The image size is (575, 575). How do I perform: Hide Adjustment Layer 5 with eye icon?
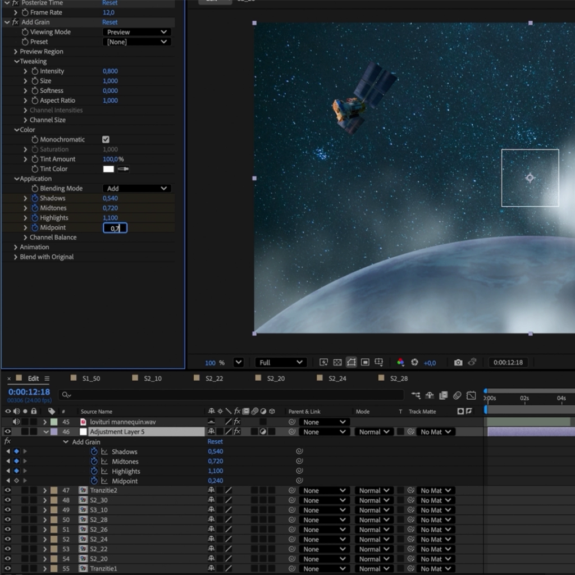pyautogui.click(x=8, y=432)
